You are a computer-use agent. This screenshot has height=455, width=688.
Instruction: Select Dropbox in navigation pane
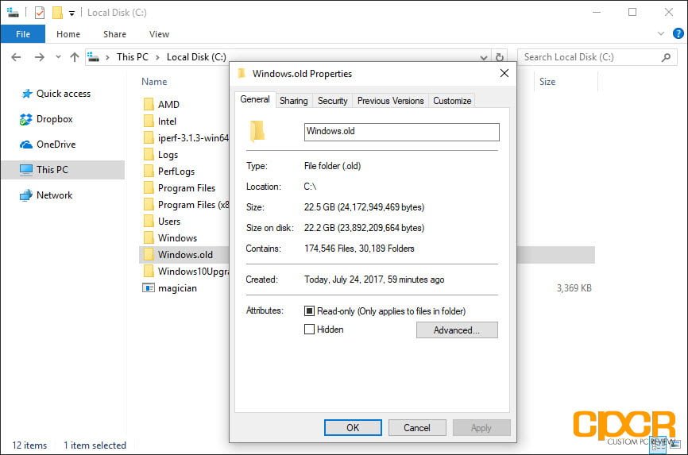(x=54, y=119)
